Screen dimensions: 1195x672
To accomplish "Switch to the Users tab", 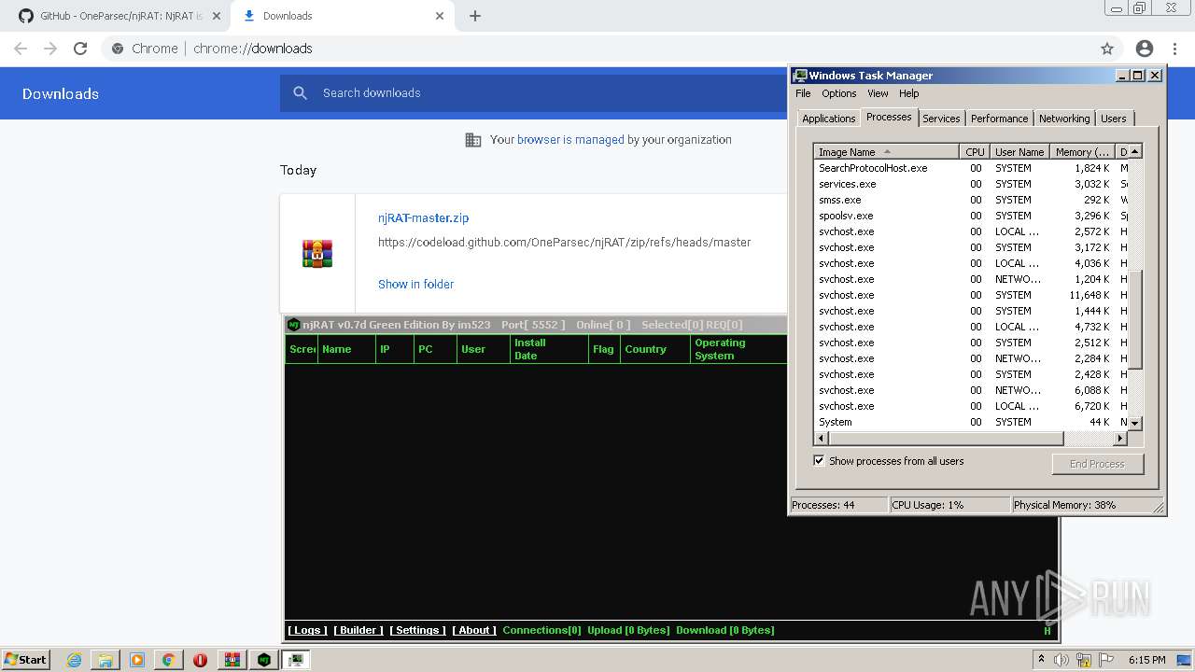I will coord(1113,119).
